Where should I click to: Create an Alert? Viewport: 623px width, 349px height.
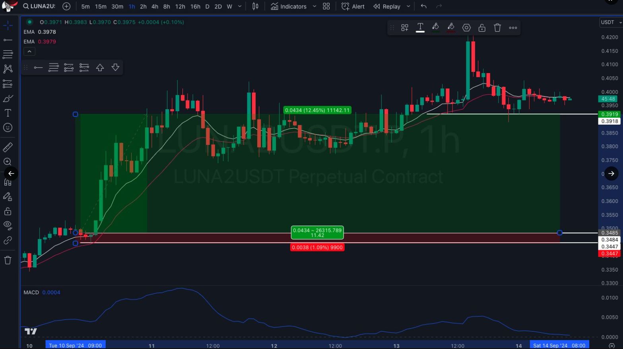[353, 6]
